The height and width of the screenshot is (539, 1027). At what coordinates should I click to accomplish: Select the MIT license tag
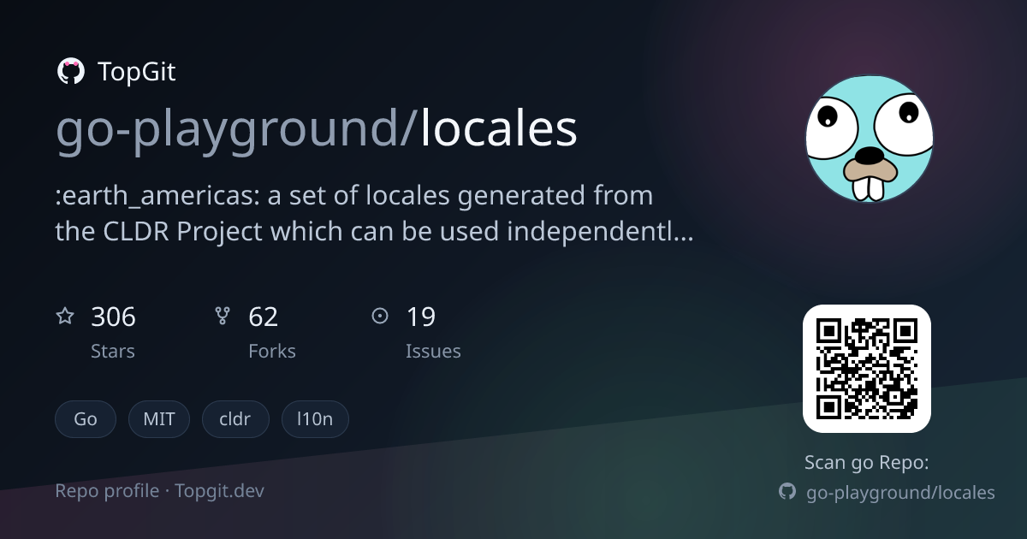click(159, 419)
